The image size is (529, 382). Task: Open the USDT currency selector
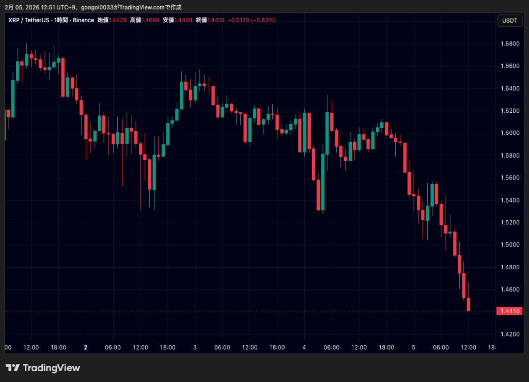(x=509, y=21)
